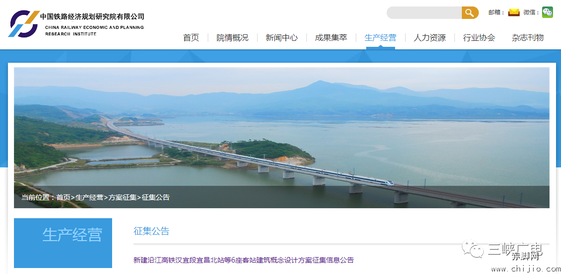Open the 杂志刊物 menu item

(528, 37)
